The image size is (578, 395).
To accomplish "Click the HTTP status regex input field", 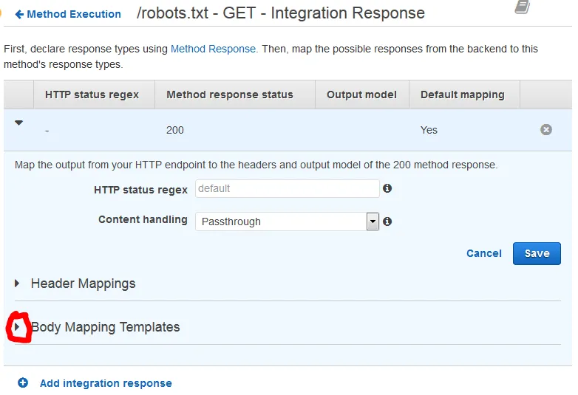I will tap(287, 189).
